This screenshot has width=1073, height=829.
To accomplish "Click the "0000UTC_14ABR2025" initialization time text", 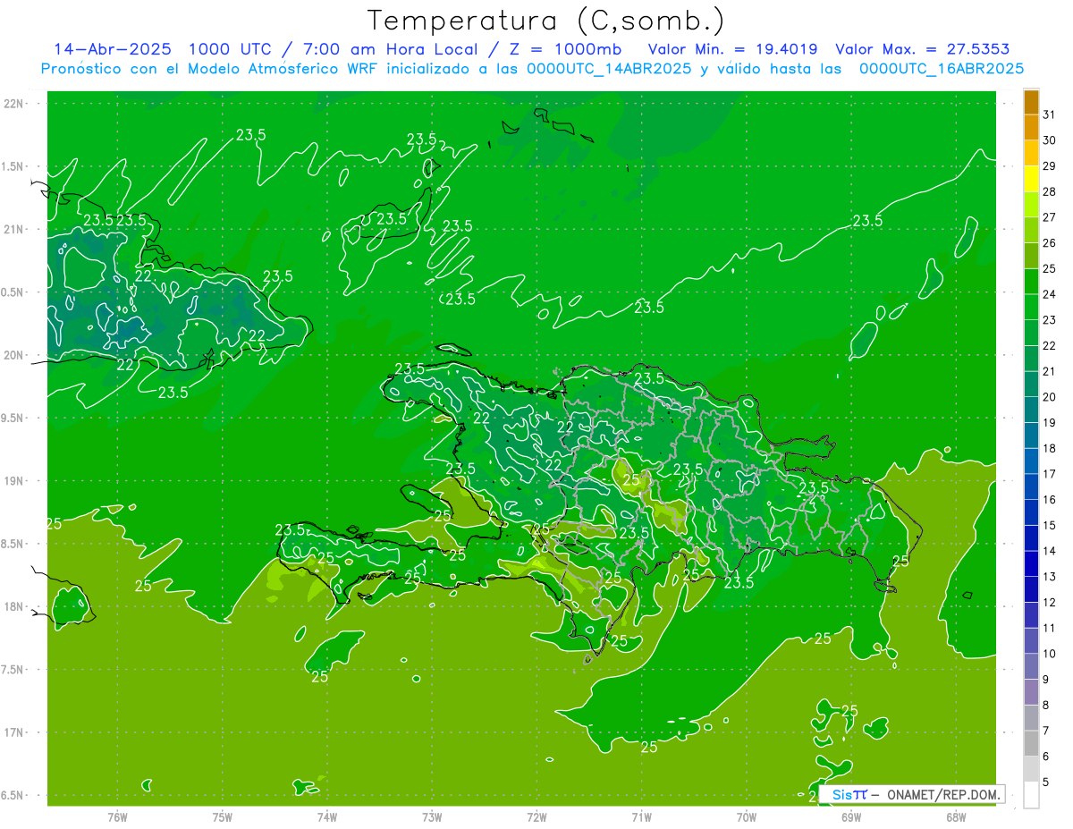I will [x=609, y=69].
